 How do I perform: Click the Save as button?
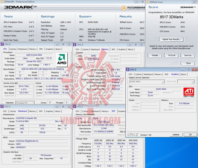188,55
